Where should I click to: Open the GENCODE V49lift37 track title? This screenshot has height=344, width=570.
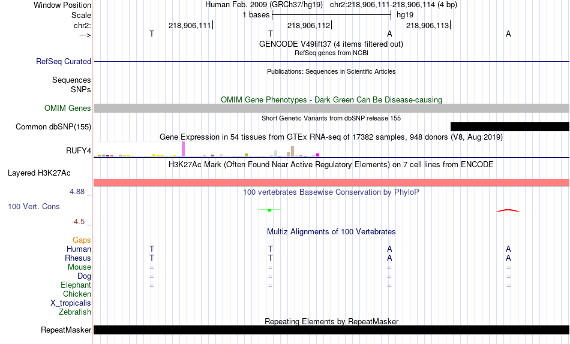(x=331, y=44)
